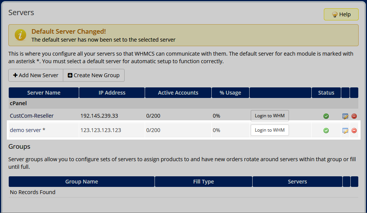Select the % Usage column header
367x213 pixels.
[230, 93]
